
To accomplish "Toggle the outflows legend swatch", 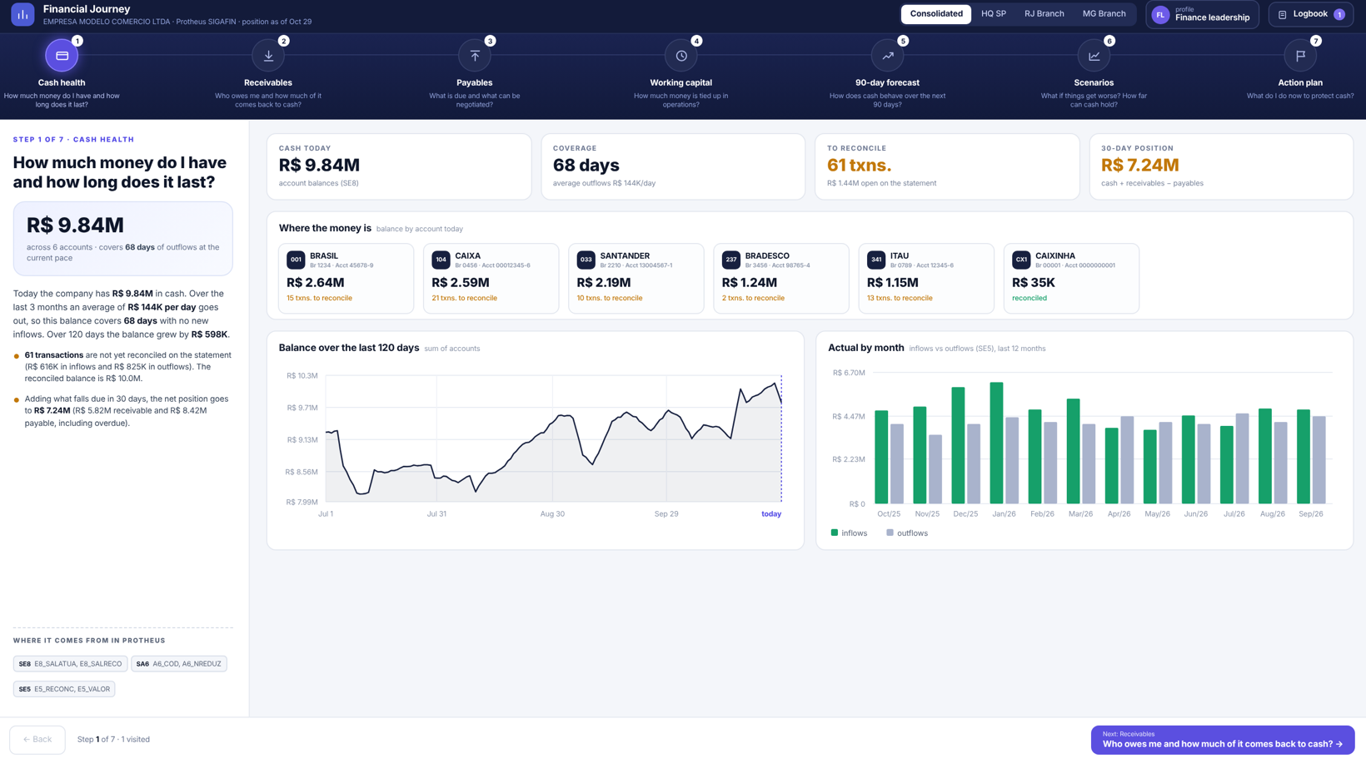I will (x=890, y=533).
